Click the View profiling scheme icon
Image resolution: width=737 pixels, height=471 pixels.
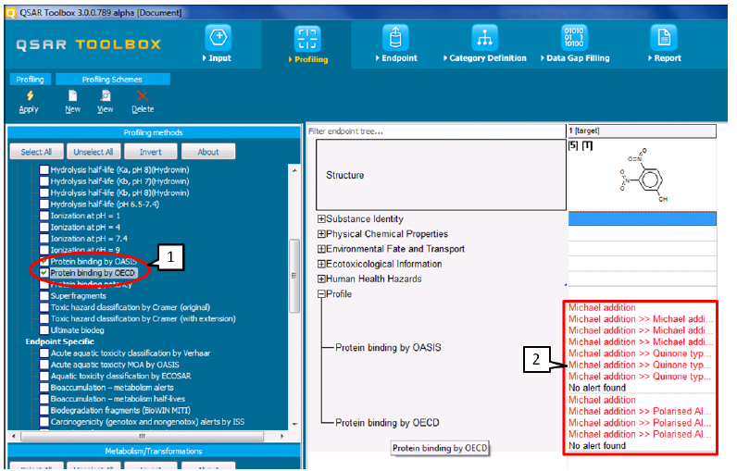(x=106, y=96)
